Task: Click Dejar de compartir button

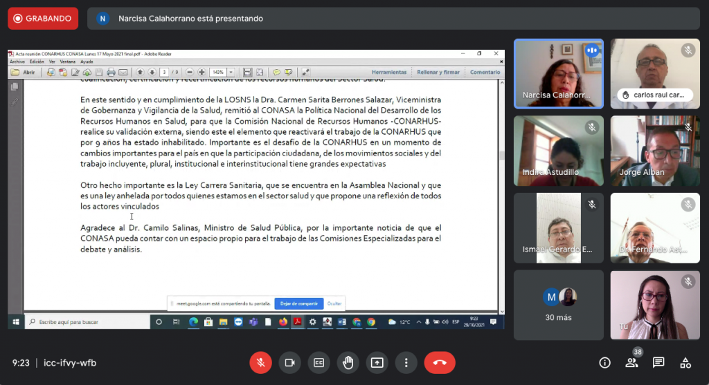Action: (299, 303)
